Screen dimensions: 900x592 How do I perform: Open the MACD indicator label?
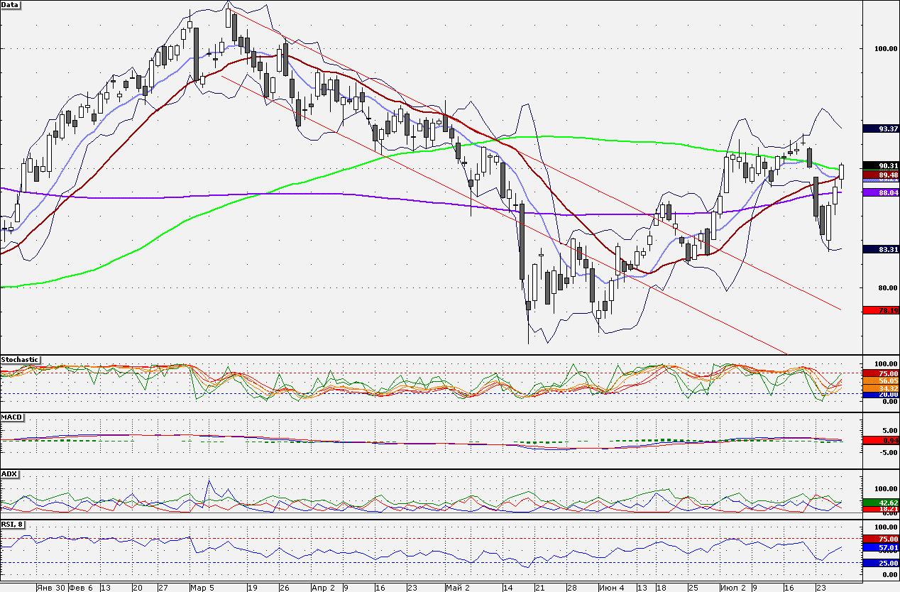(x=11, y=417)
